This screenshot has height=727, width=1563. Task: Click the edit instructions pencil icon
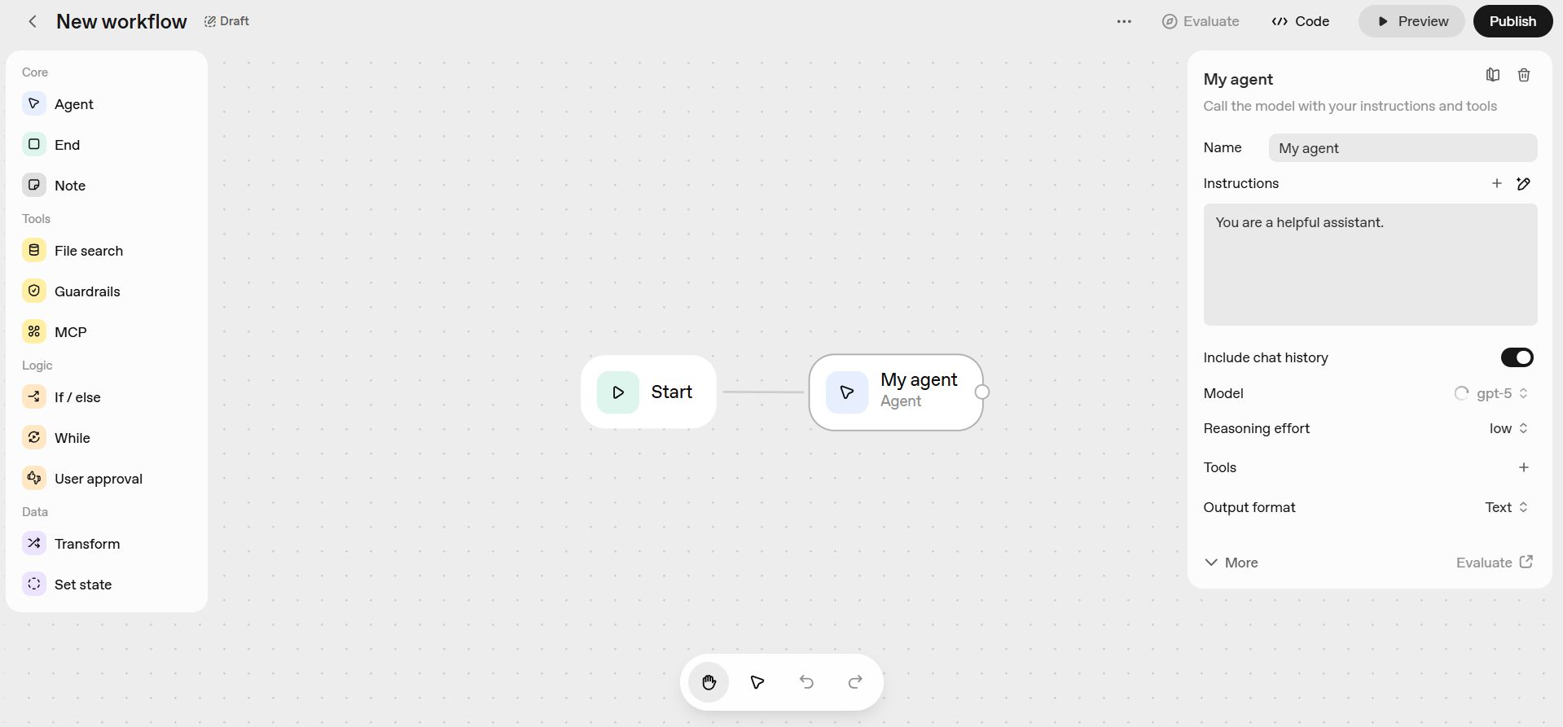(x=1524, y=184)
